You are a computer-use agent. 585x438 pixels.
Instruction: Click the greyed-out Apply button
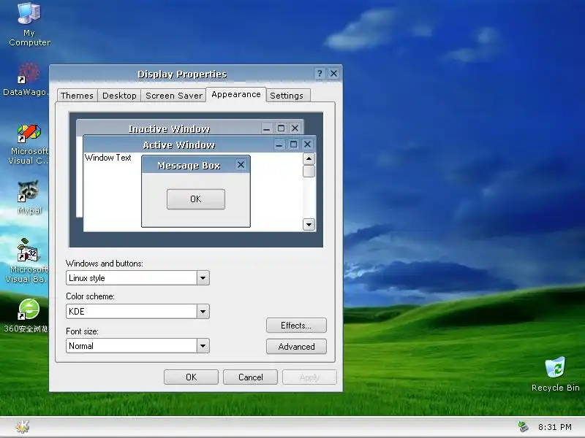coord(309,377)
